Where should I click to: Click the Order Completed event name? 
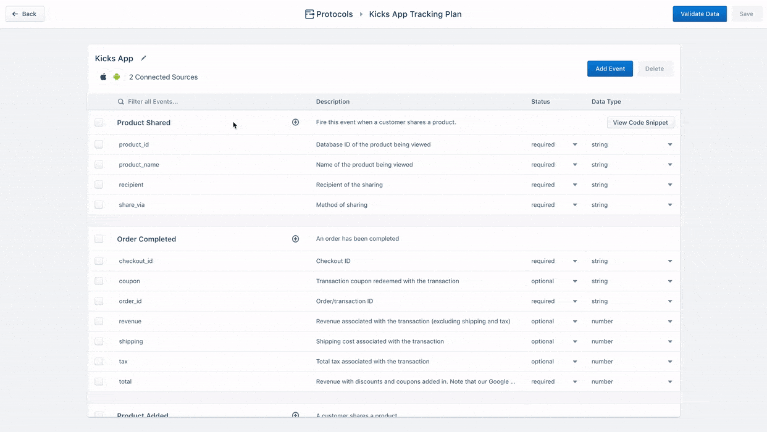click(x=146, y=239)
